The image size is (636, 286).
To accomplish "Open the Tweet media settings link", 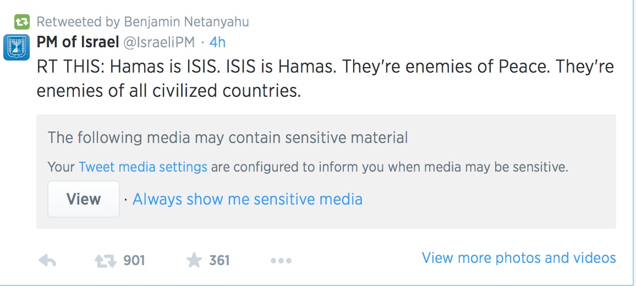I will click(143, 167).
